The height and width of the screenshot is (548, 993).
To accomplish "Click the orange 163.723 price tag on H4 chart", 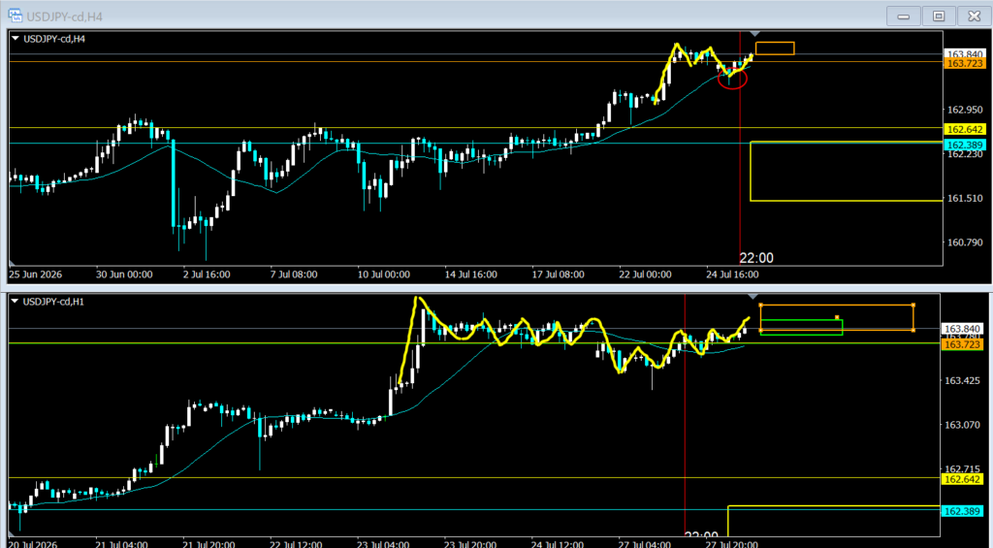I will click(x=964, y=63).
